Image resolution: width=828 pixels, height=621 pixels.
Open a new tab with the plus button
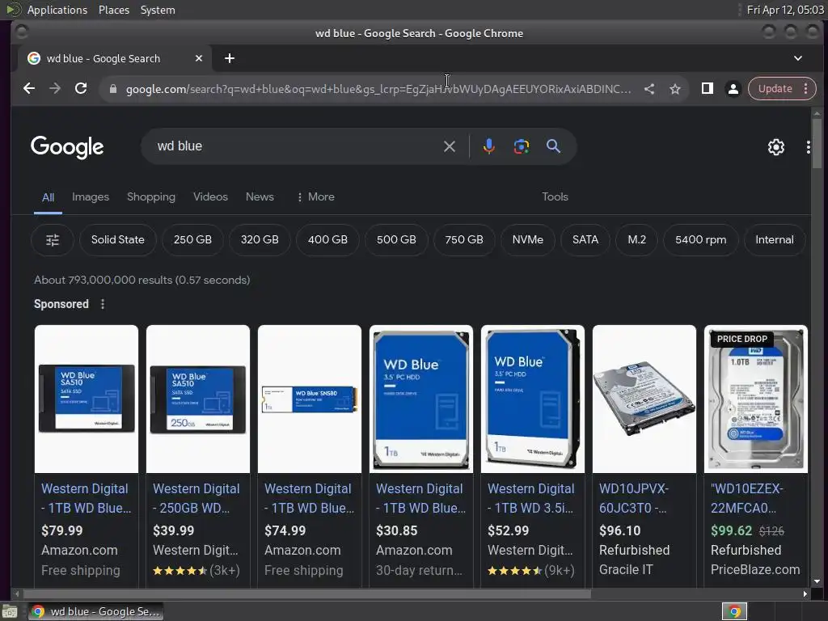pos(229,58)
